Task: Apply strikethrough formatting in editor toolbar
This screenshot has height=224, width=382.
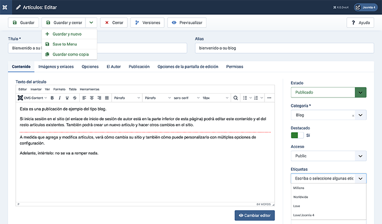Action: tap(75, 98)
